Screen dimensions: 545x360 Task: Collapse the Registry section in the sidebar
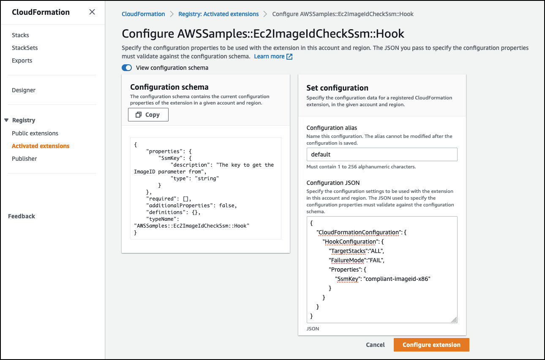point(6,120)
